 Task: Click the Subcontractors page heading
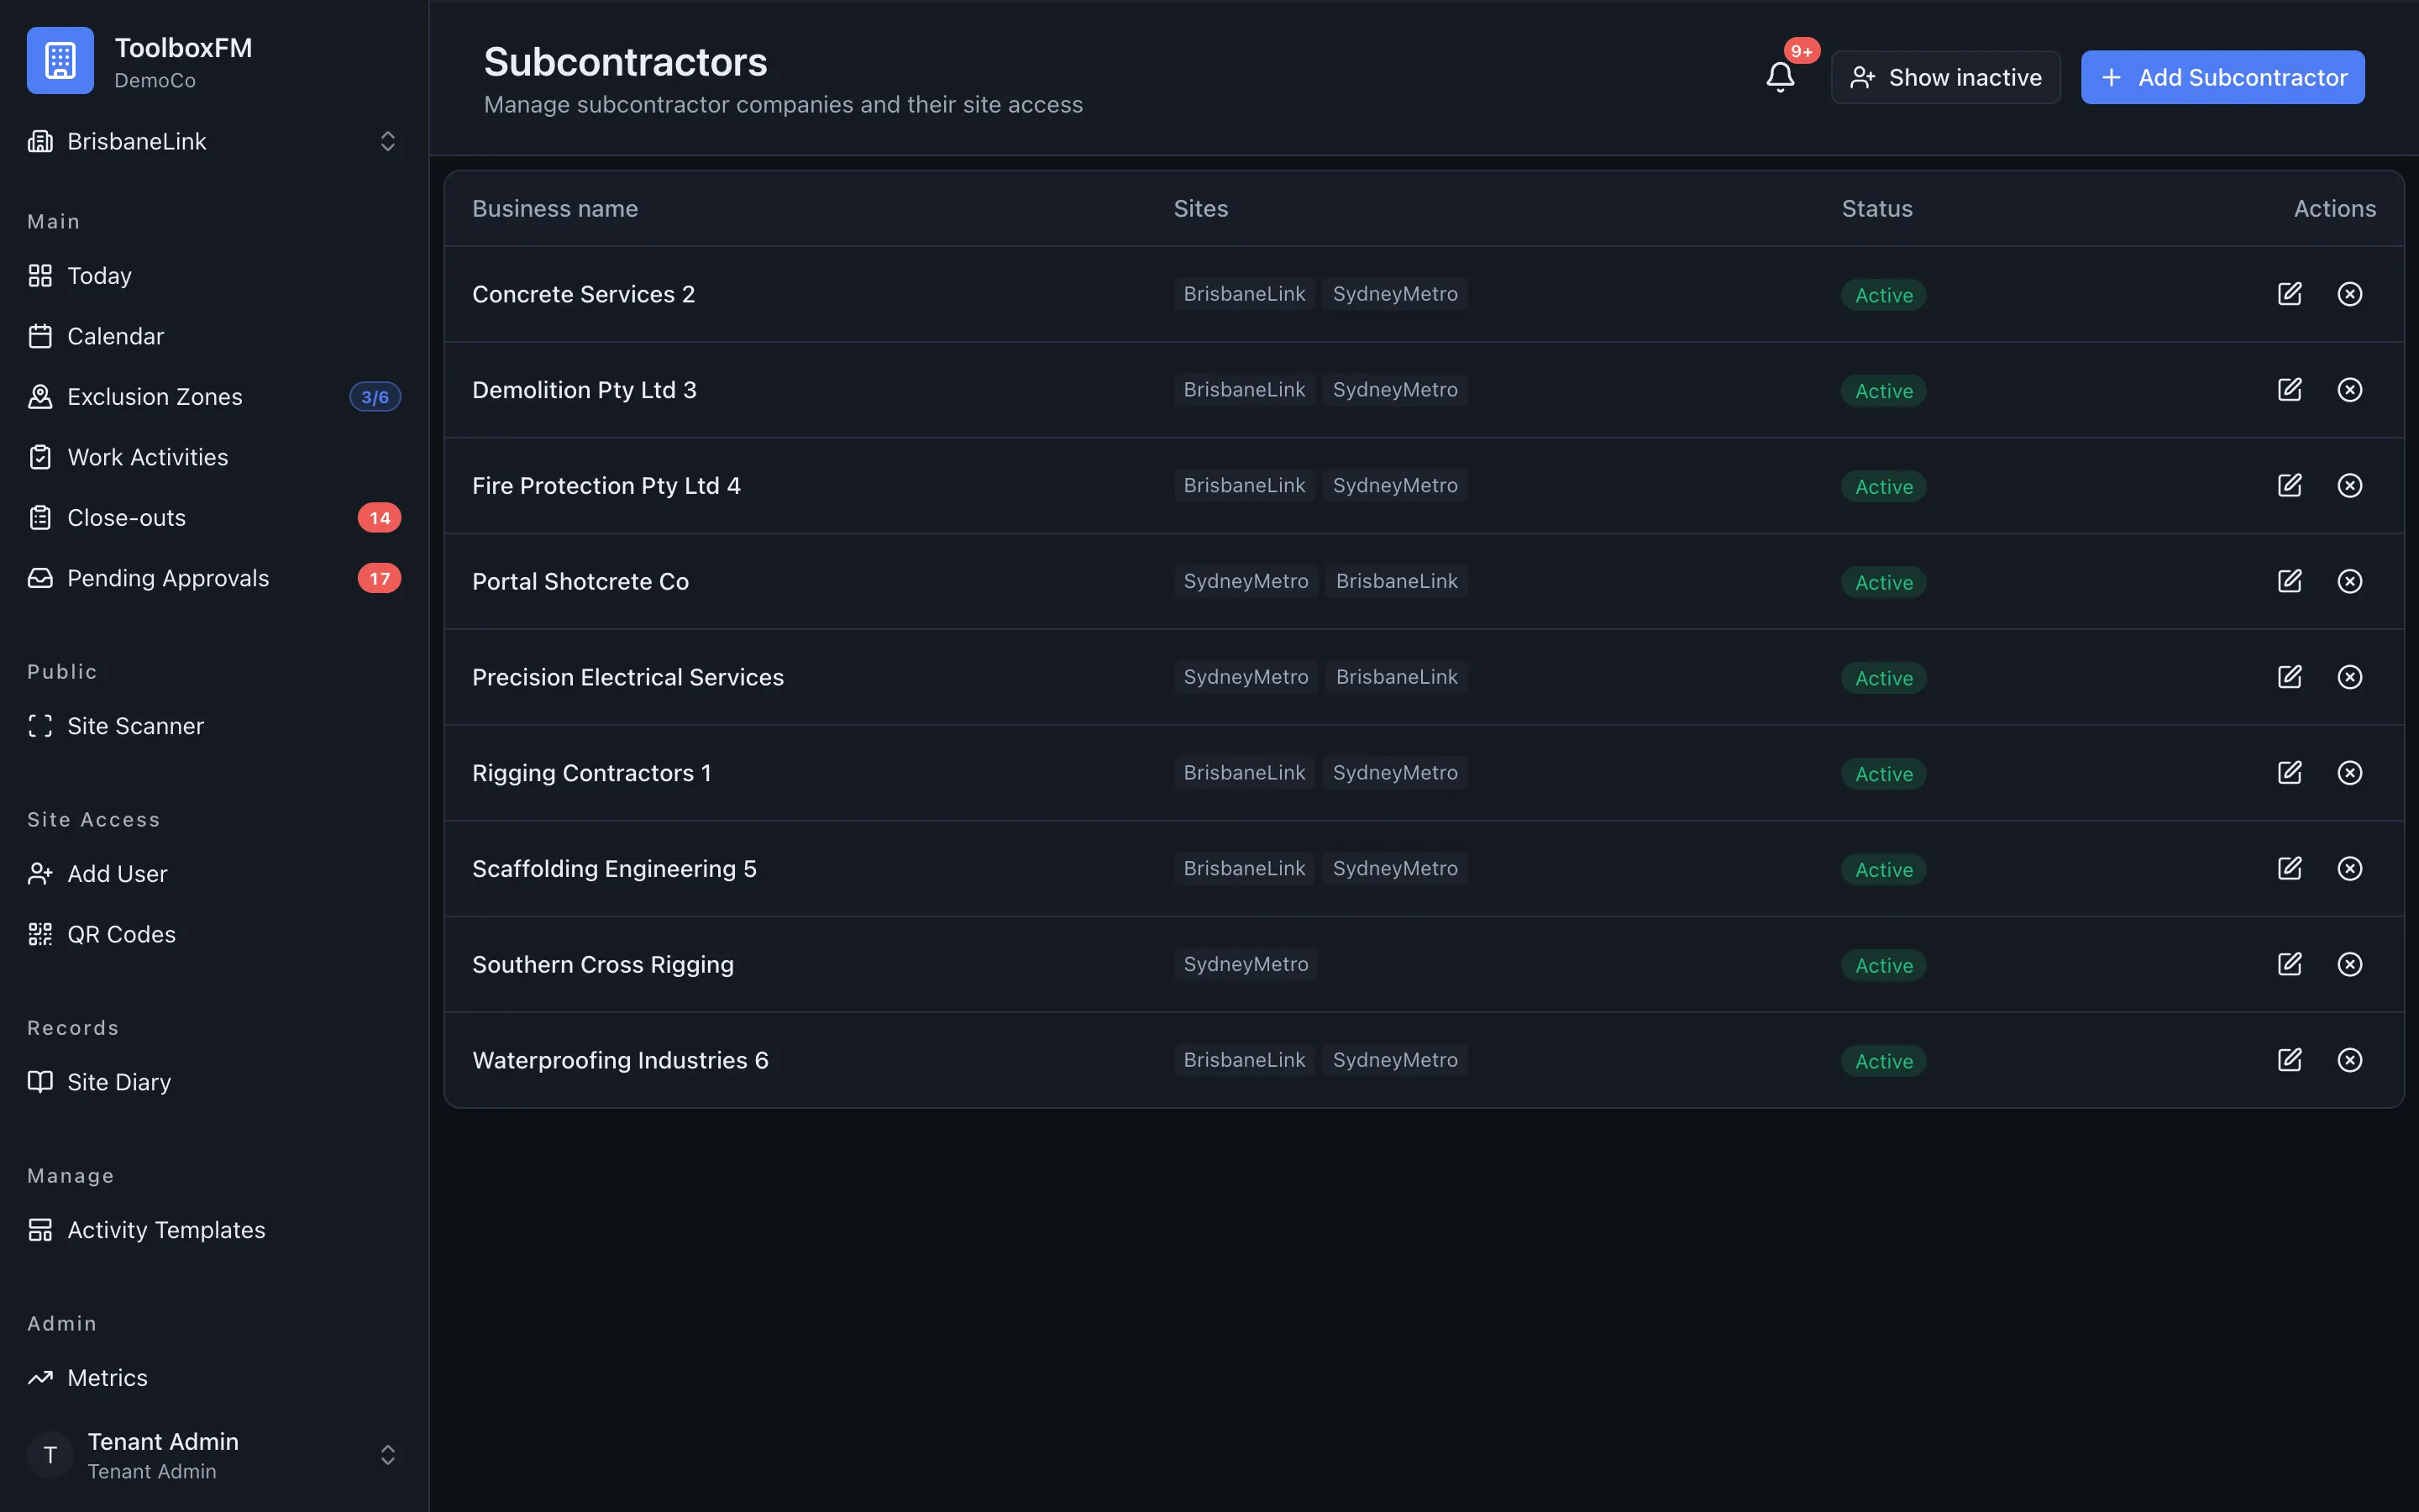click(626, 62)
